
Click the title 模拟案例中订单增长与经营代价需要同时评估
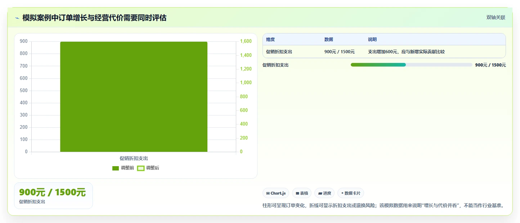point(94,18)
